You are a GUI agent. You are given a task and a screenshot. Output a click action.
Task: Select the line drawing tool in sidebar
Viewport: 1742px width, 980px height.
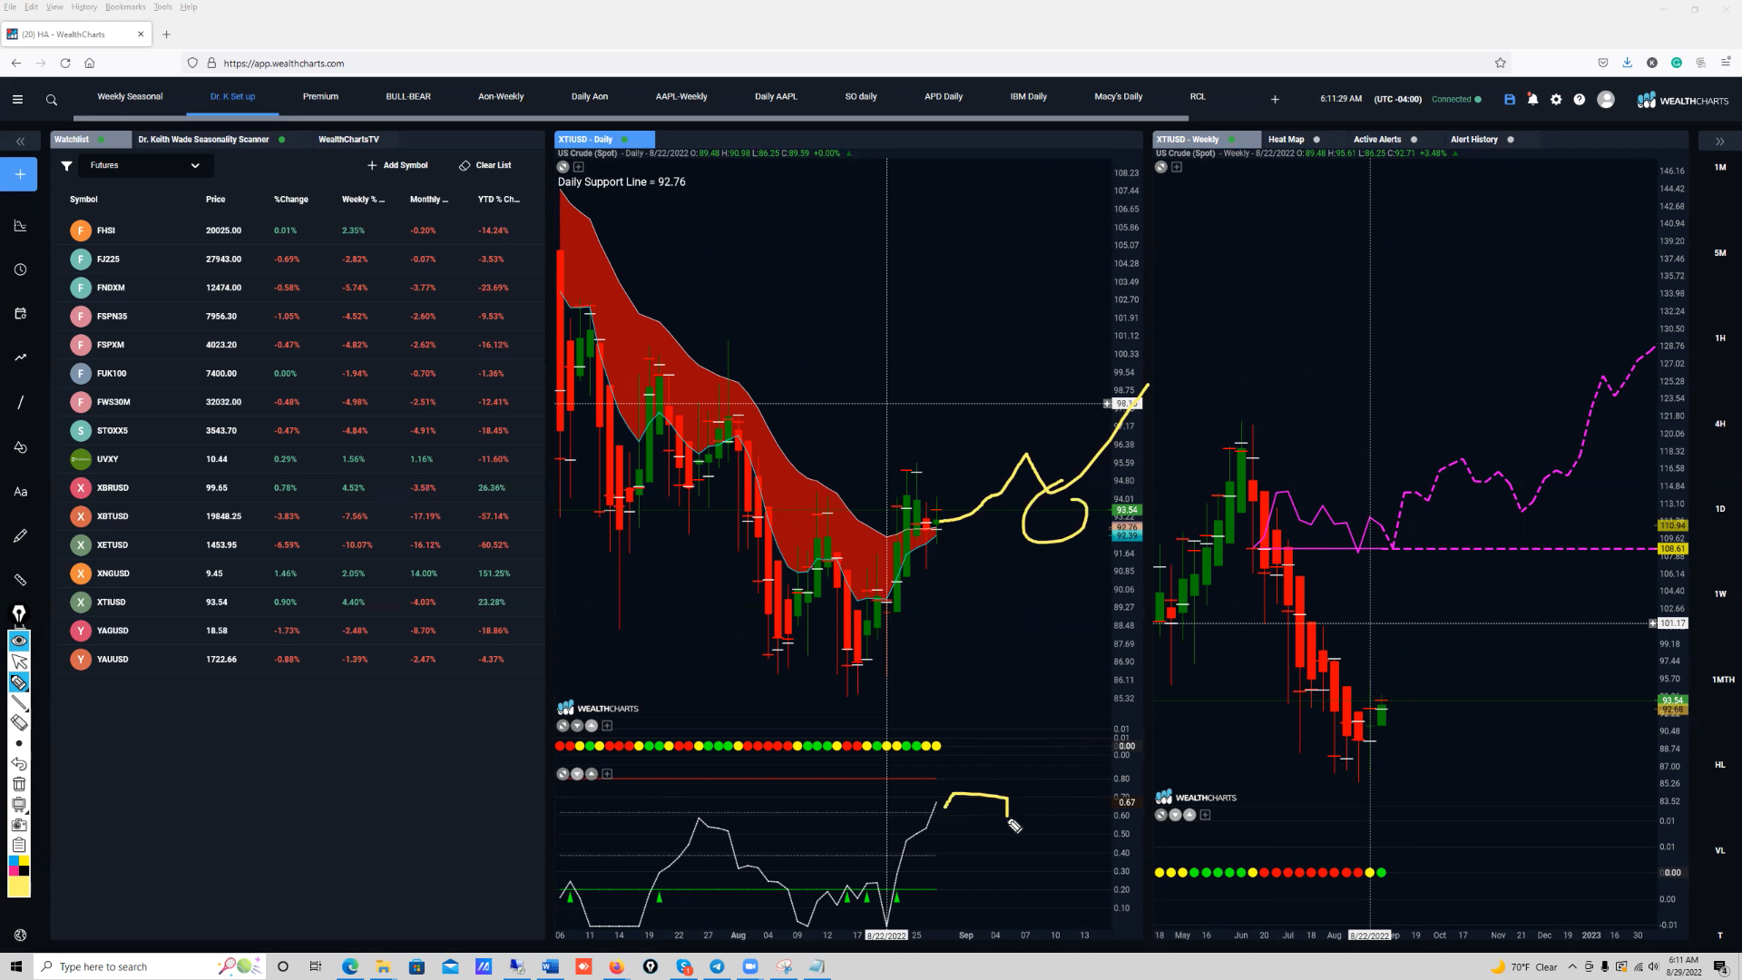(20, 402)
